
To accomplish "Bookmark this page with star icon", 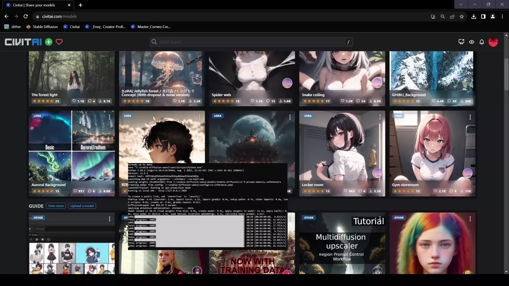I will [x=462, y=16].
